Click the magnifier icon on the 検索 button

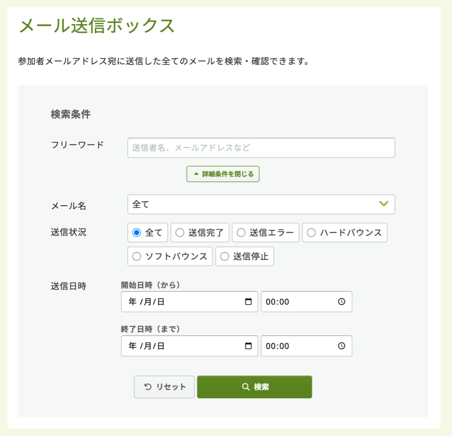pyautogui.click(x=245, y=387)
